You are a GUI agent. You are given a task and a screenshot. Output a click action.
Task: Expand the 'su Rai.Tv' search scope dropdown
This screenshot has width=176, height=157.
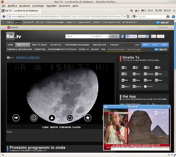tap(100, 36)
